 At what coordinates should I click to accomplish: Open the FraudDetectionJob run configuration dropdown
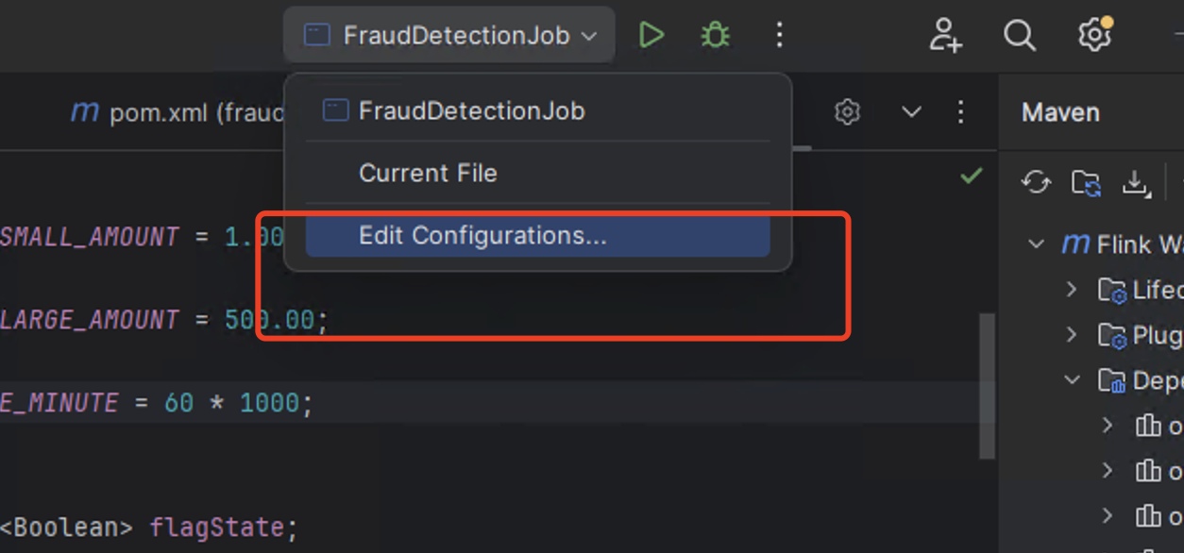point(449,36)
